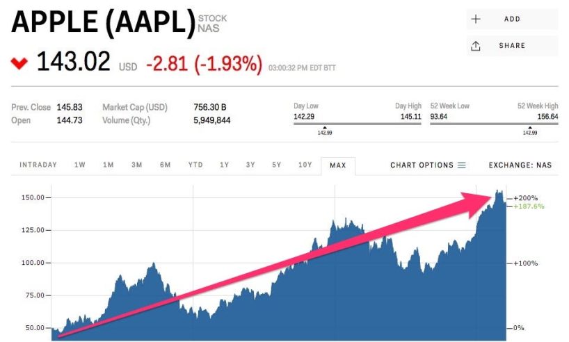Viewport: 569px width, 342px height.
Task: Click the 52 Week range bar
Action: [494, 123]
